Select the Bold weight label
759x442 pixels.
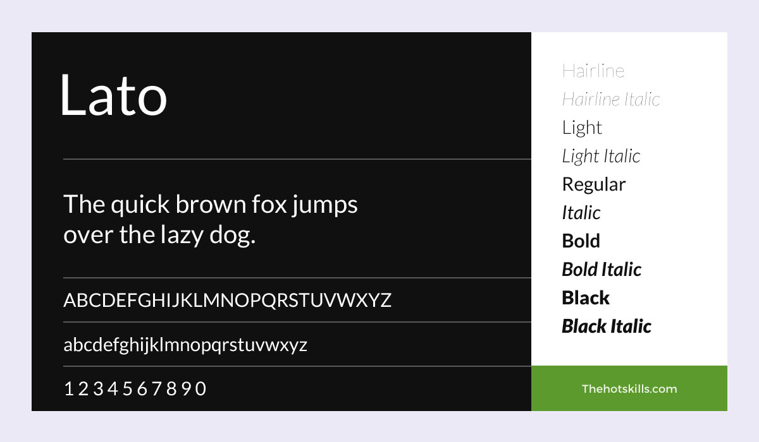tap(581, 241)
